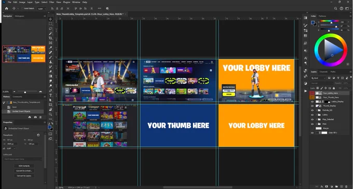
Task: Show the hidden Margin layer
Action: pos(312,128)
